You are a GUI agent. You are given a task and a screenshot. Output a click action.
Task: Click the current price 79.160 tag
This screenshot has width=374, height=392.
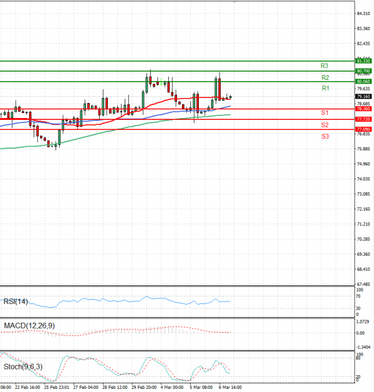point(363,97)
